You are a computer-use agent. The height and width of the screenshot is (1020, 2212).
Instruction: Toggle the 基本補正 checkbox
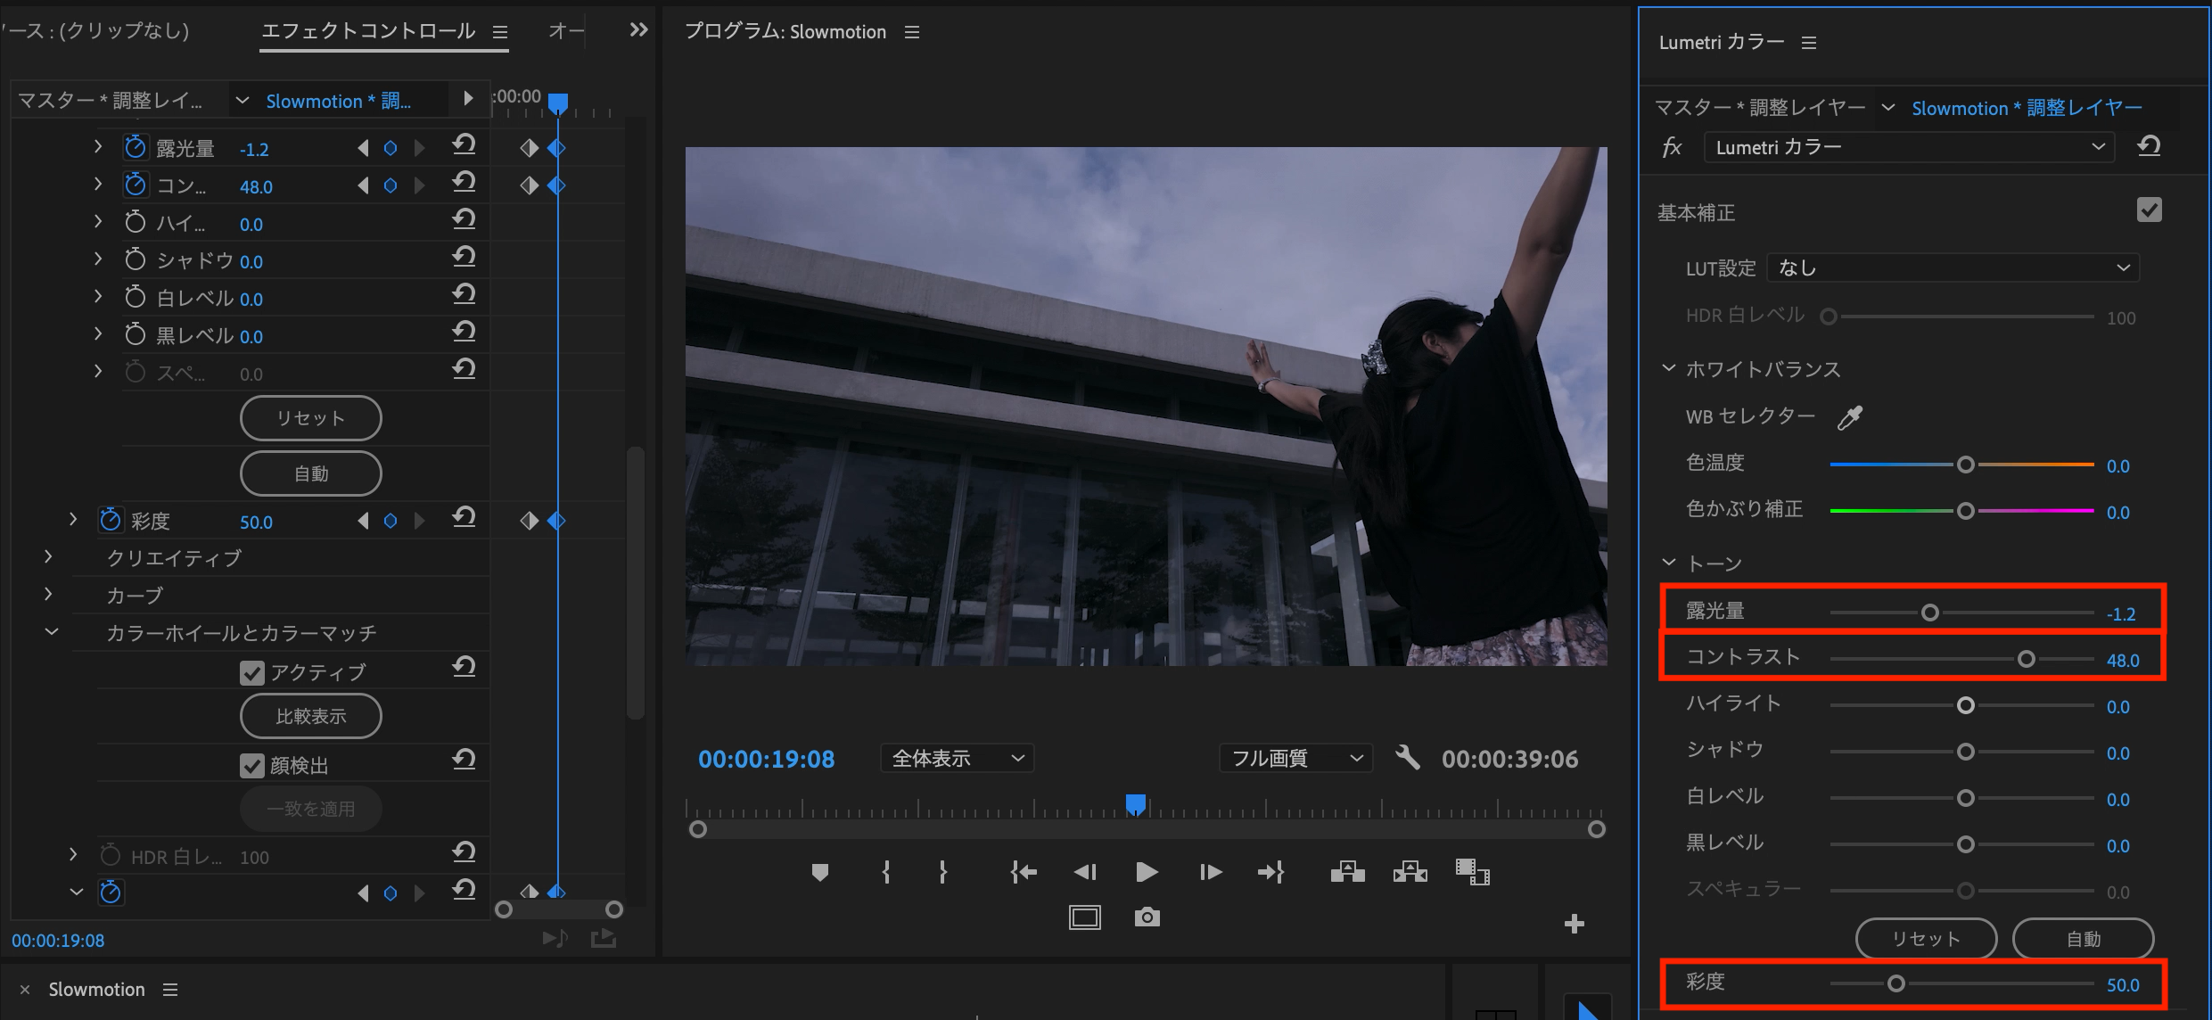point(2149,210)
